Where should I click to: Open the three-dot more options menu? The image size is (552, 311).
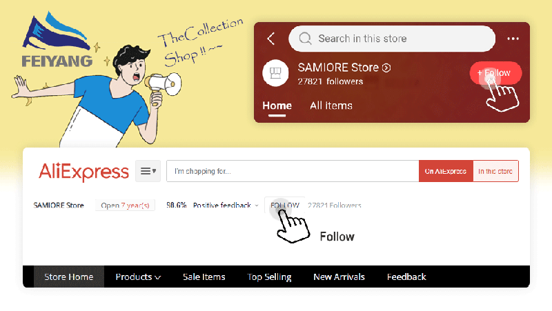pos(513,39)
